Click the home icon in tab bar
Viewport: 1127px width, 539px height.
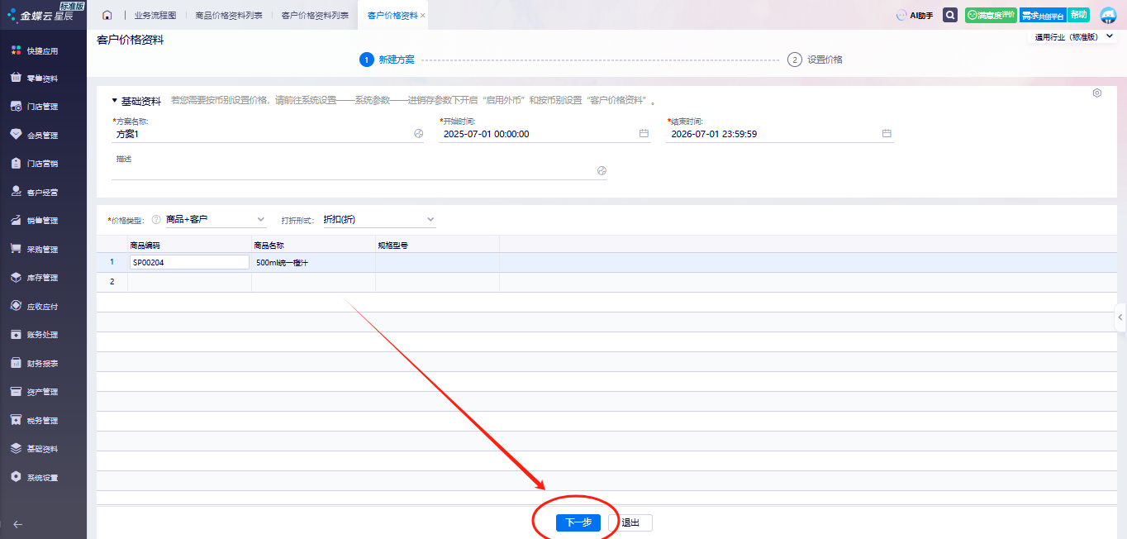(107, 16)
